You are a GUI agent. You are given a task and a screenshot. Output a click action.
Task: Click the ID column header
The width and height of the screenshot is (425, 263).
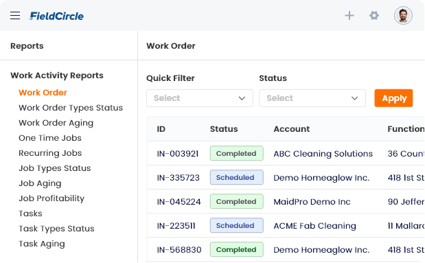tap(161, 129)
